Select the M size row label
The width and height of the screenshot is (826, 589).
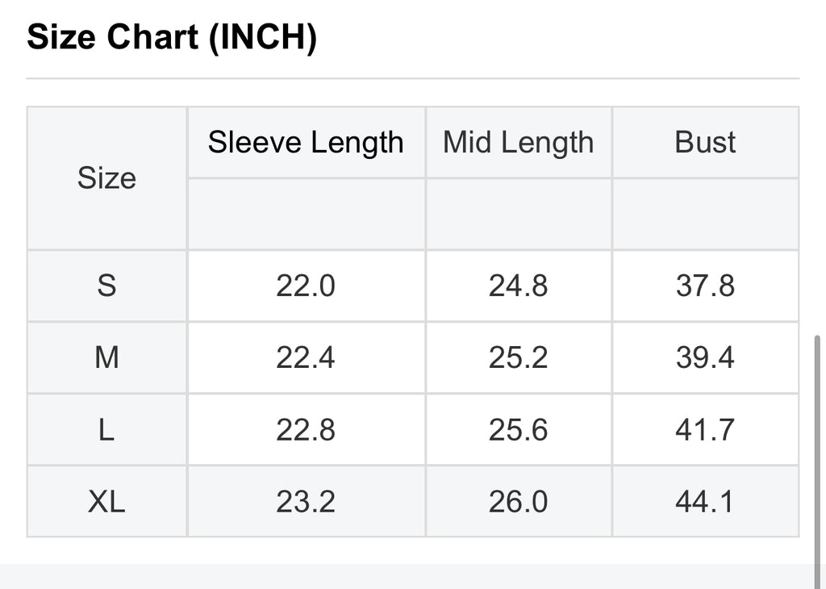click(107, 357)
